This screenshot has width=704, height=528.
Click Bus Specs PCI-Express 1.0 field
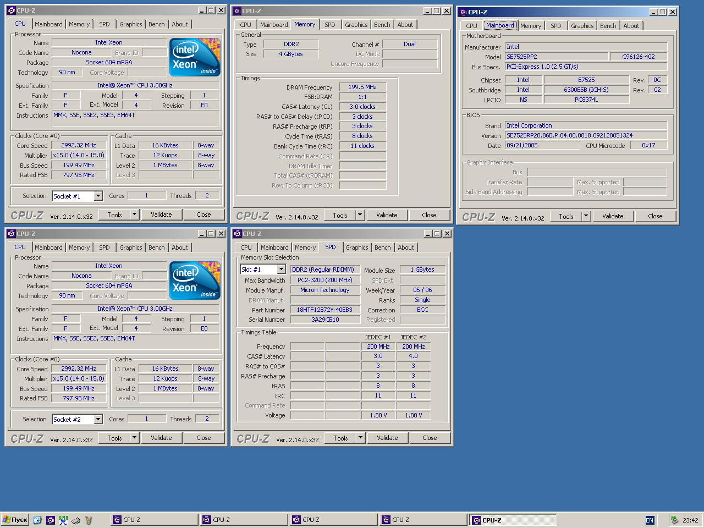586,67
